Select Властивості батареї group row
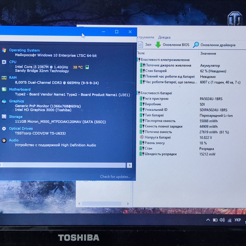 [155, 93]
